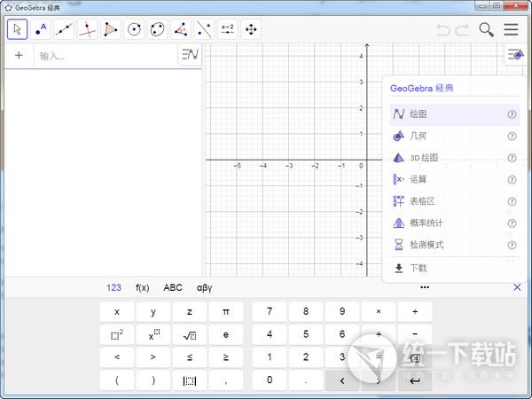The image size is (532, 399).
Task: Tap the division ÷ key
Action: coord(415,312)
